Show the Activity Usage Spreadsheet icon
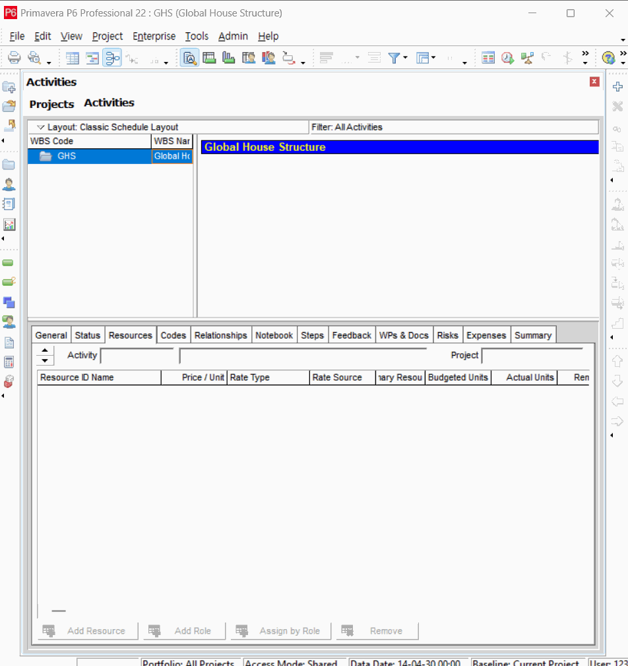Viewport: 628px width, 666px height. coord(209,57)
